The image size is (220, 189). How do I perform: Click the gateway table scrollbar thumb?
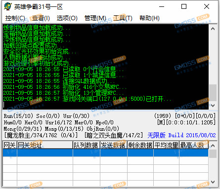[x=213, y=154]
